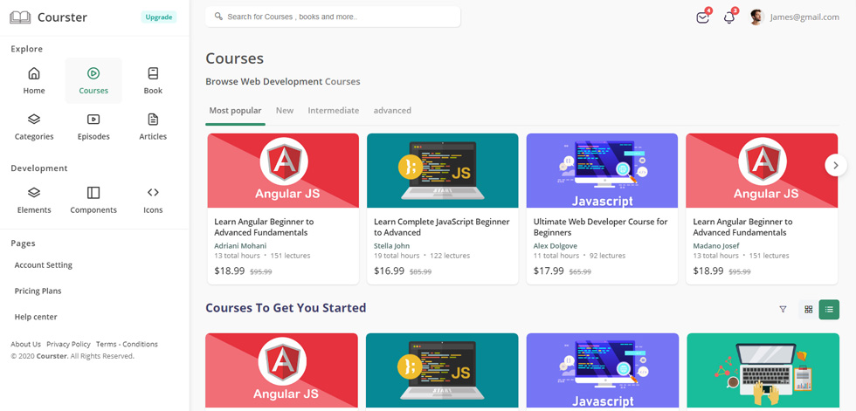Switch to the New tab

[x=285, y=111]
